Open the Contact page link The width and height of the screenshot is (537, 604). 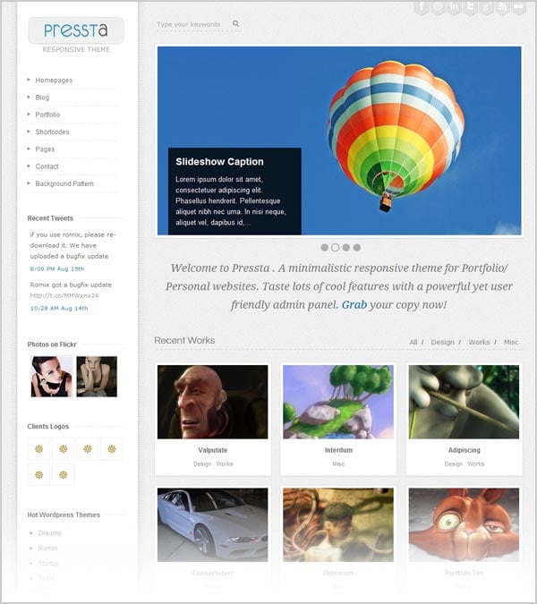click(47, 166)
